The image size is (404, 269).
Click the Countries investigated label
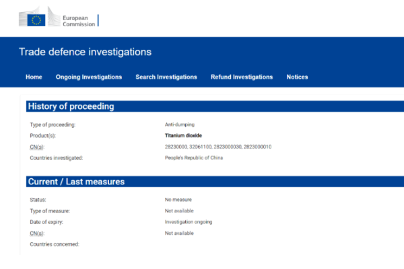click(x=56, y=158)
